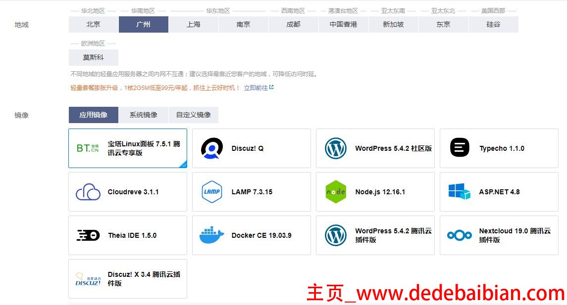This screenshot has width=567, height=305.
Task: Select the ASP.NET 4.8 image name
Action: (x=499, y=192)
